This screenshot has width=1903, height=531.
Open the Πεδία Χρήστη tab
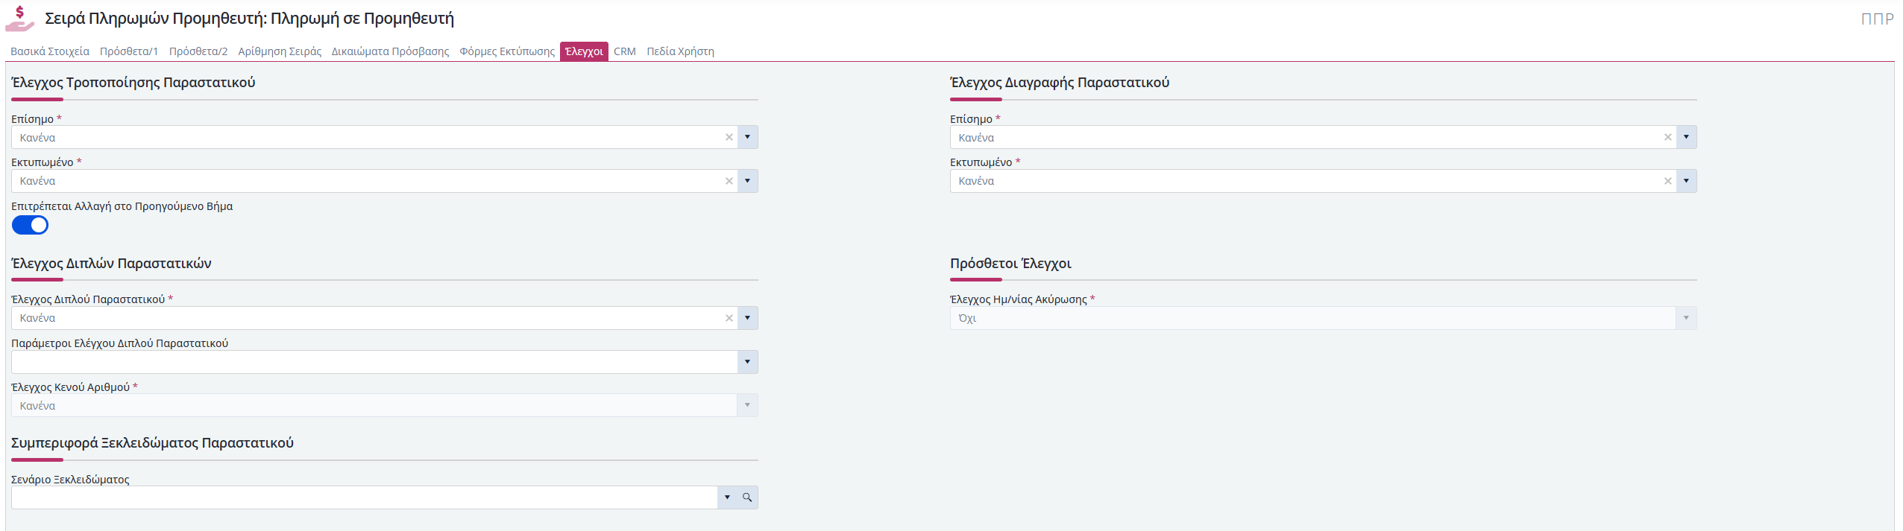[x=680, y=51]
